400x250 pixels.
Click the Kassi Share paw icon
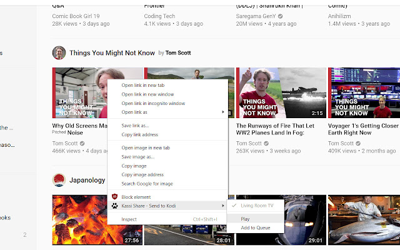pos(114,206)
